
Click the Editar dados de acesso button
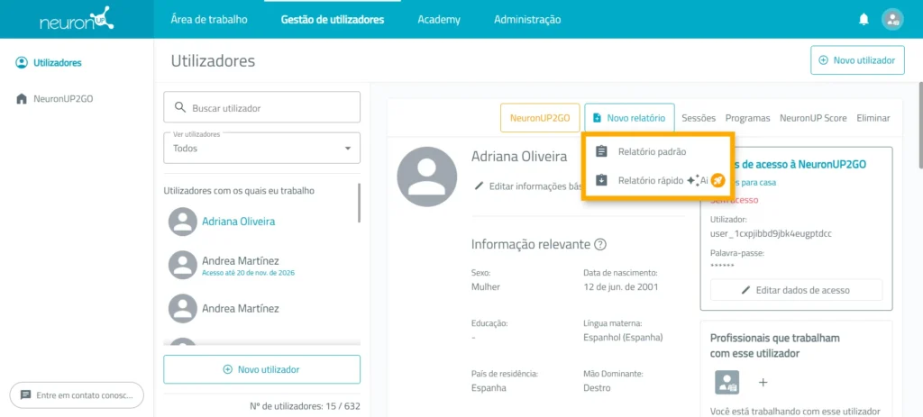[797, 290]
